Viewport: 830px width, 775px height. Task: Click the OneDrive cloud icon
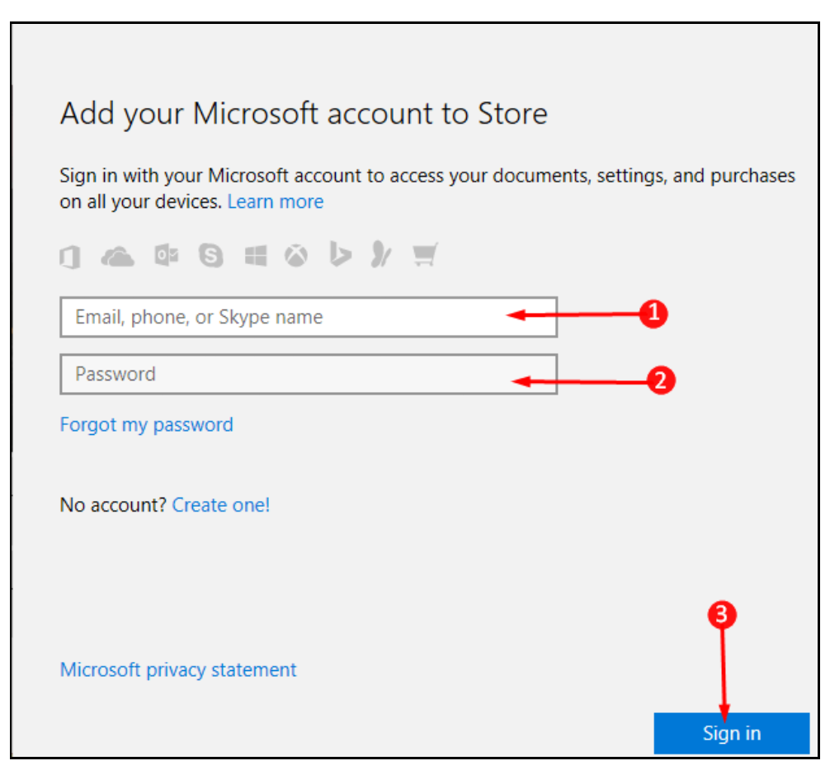point(117,257)
